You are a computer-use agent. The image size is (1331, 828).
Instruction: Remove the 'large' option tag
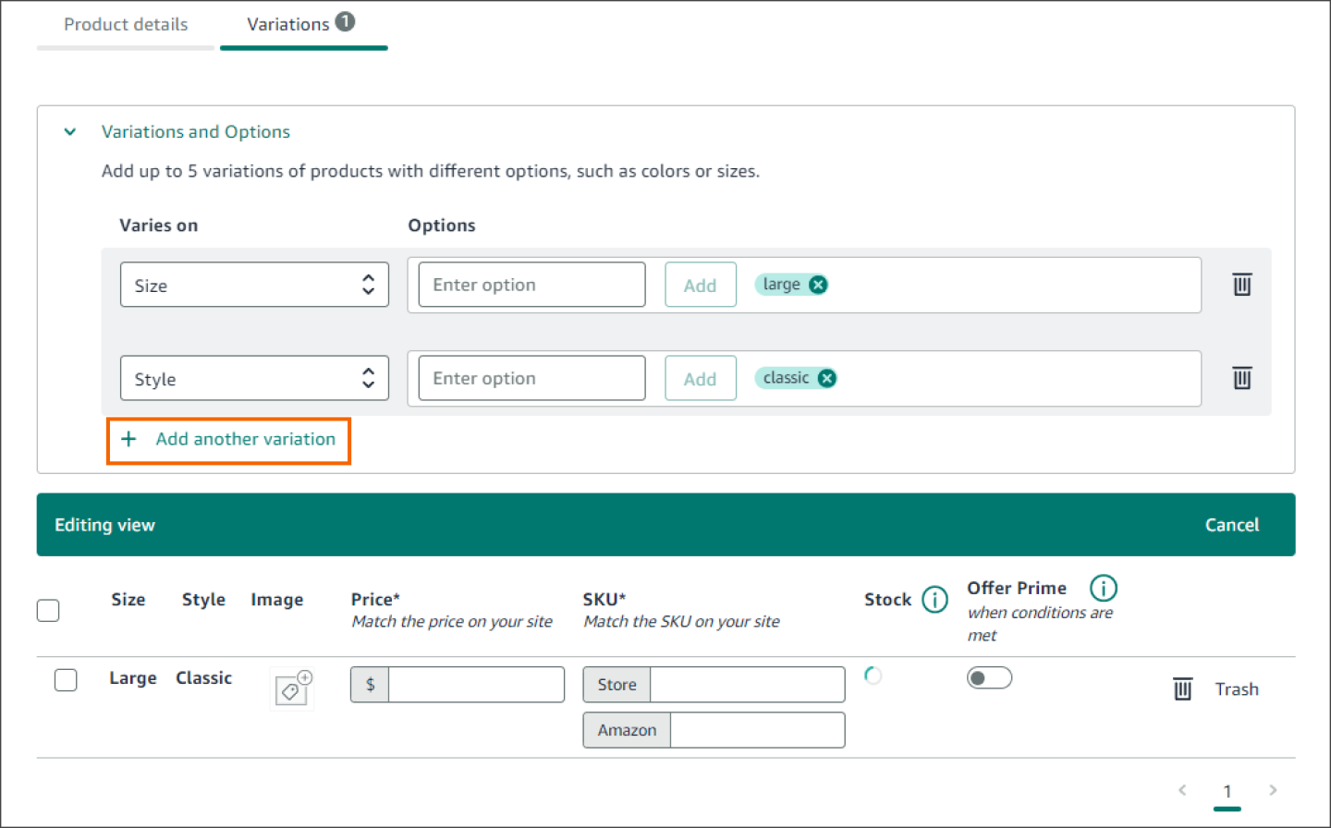point(817,284)
